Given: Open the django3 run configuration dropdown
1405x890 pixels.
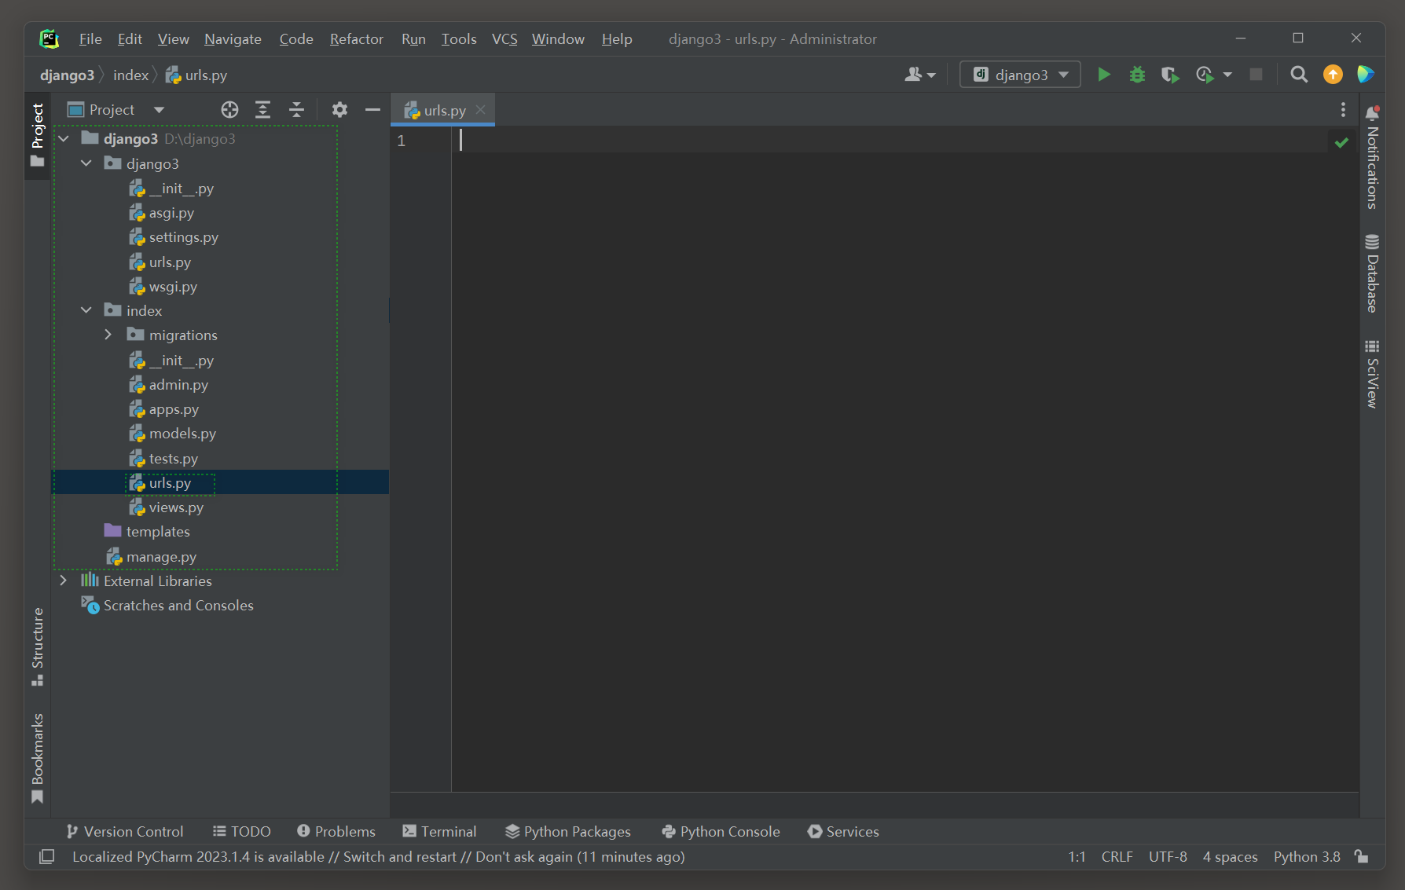Looking at the screenshot, I should pos(1020,75).
